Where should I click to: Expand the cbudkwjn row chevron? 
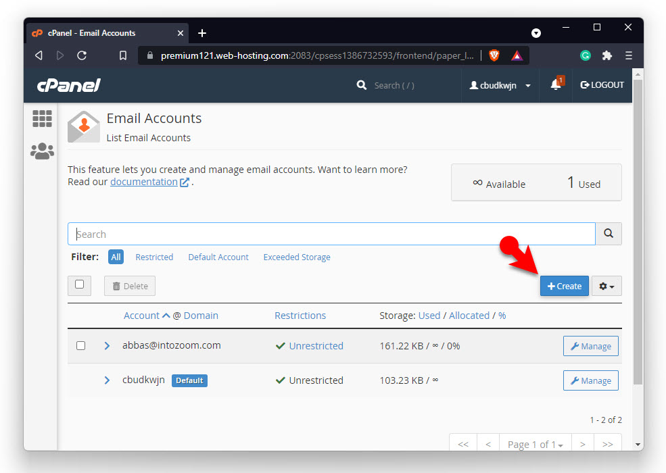pos(107,380)
